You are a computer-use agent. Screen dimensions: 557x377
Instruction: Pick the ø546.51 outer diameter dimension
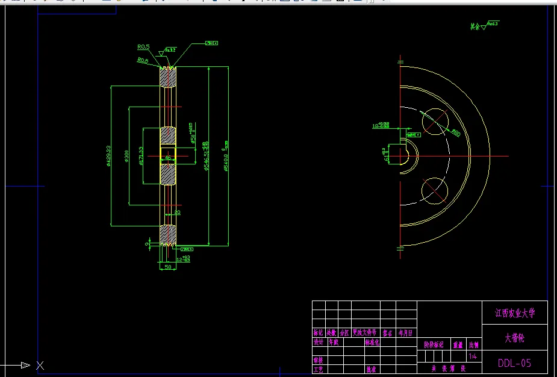click(x=207, y=156)
